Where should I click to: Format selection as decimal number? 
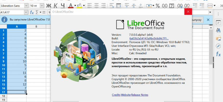pyautogui.click(x=165, y=6)
